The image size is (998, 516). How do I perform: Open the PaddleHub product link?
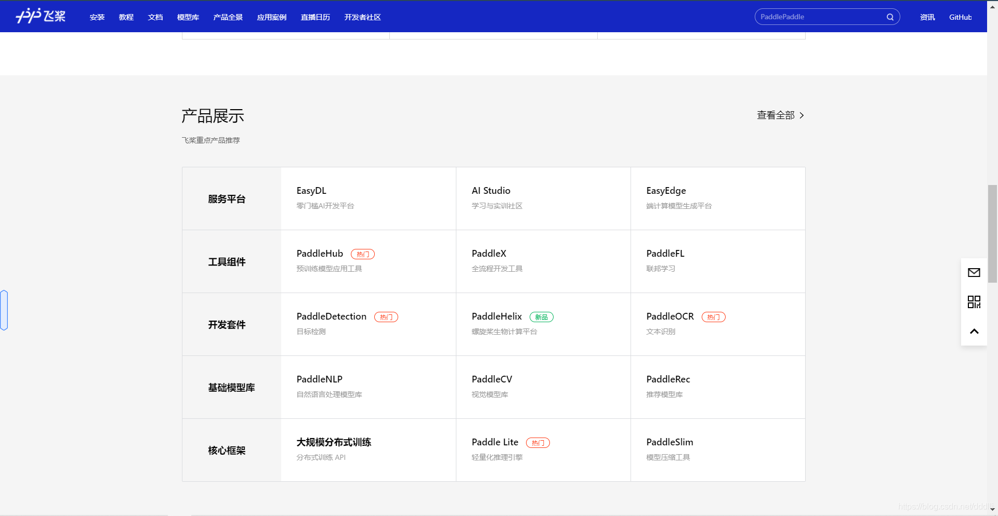pos(320,254)
